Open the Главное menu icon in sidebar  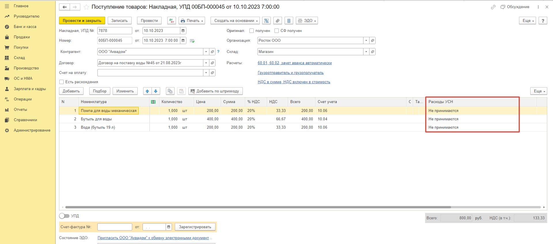pyautogui.click(x=7, y=6)
